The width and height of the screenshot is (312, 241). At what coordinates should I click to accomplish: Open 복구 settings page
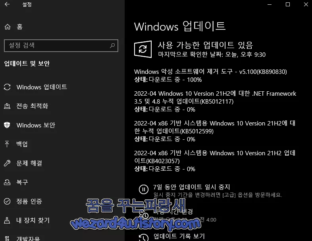pos(22,182)
